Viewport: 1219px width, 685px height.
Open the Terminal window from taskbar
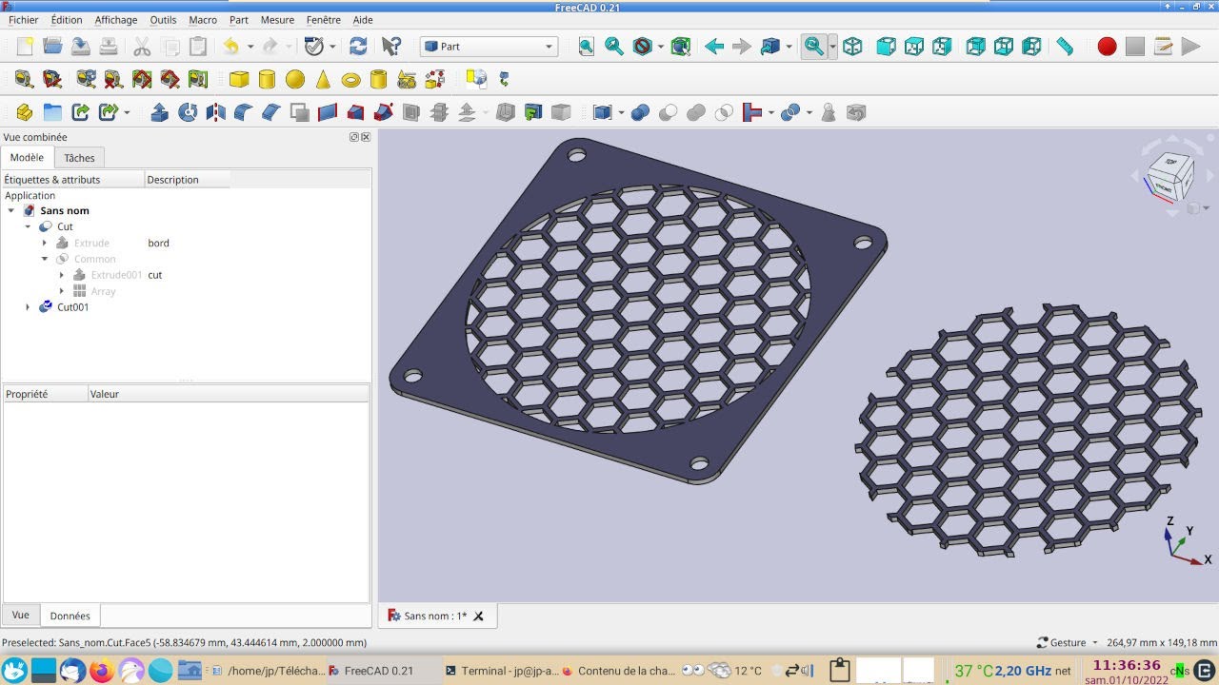(501, 671)
